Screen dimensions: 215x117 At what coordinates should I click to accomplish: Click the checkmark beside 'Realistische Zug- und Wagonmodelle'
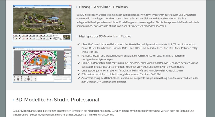pyautogui.click(x=79, y=55)
